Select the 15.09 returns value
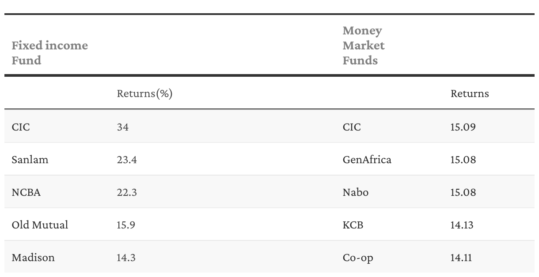539x277 pixels. pyautogui.click(x=463, y=127)
